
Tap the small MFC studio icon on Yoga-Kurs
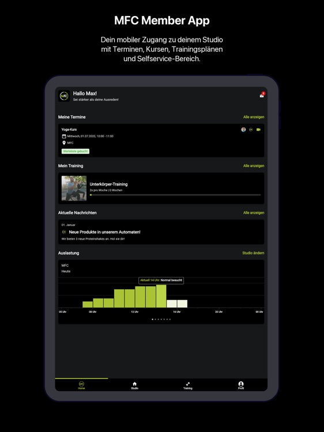point(251,130)
